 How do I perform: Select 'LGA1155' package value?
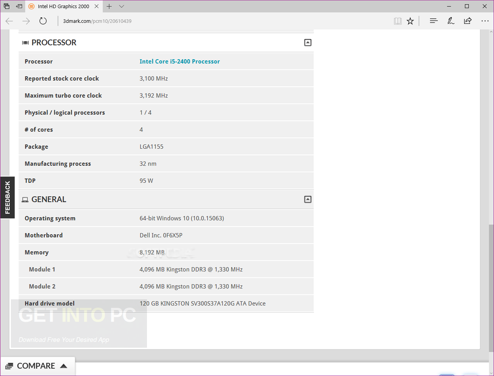(151, 146)
